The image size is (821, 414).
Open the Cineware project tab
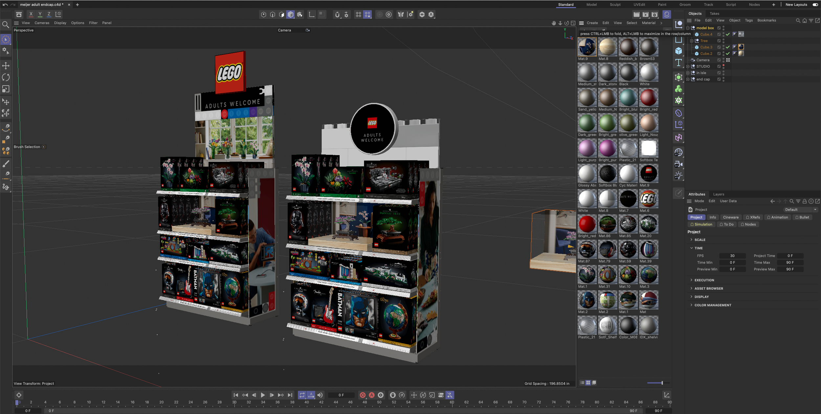point(730,217)
